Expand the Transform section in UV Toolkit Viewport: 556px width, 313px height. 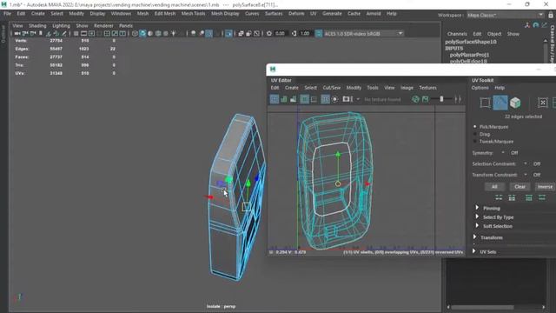[x=475, y=237]
